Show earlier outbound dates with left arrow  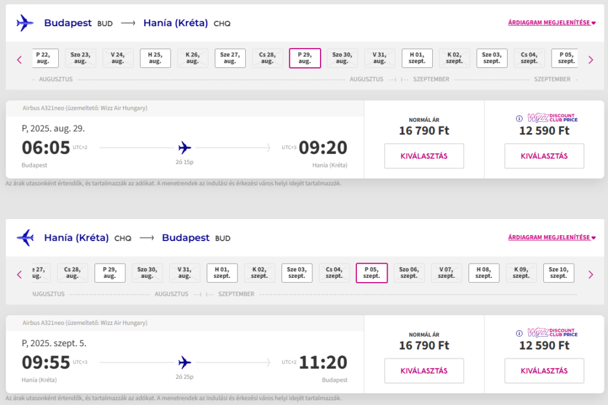(x=19, y=59)
